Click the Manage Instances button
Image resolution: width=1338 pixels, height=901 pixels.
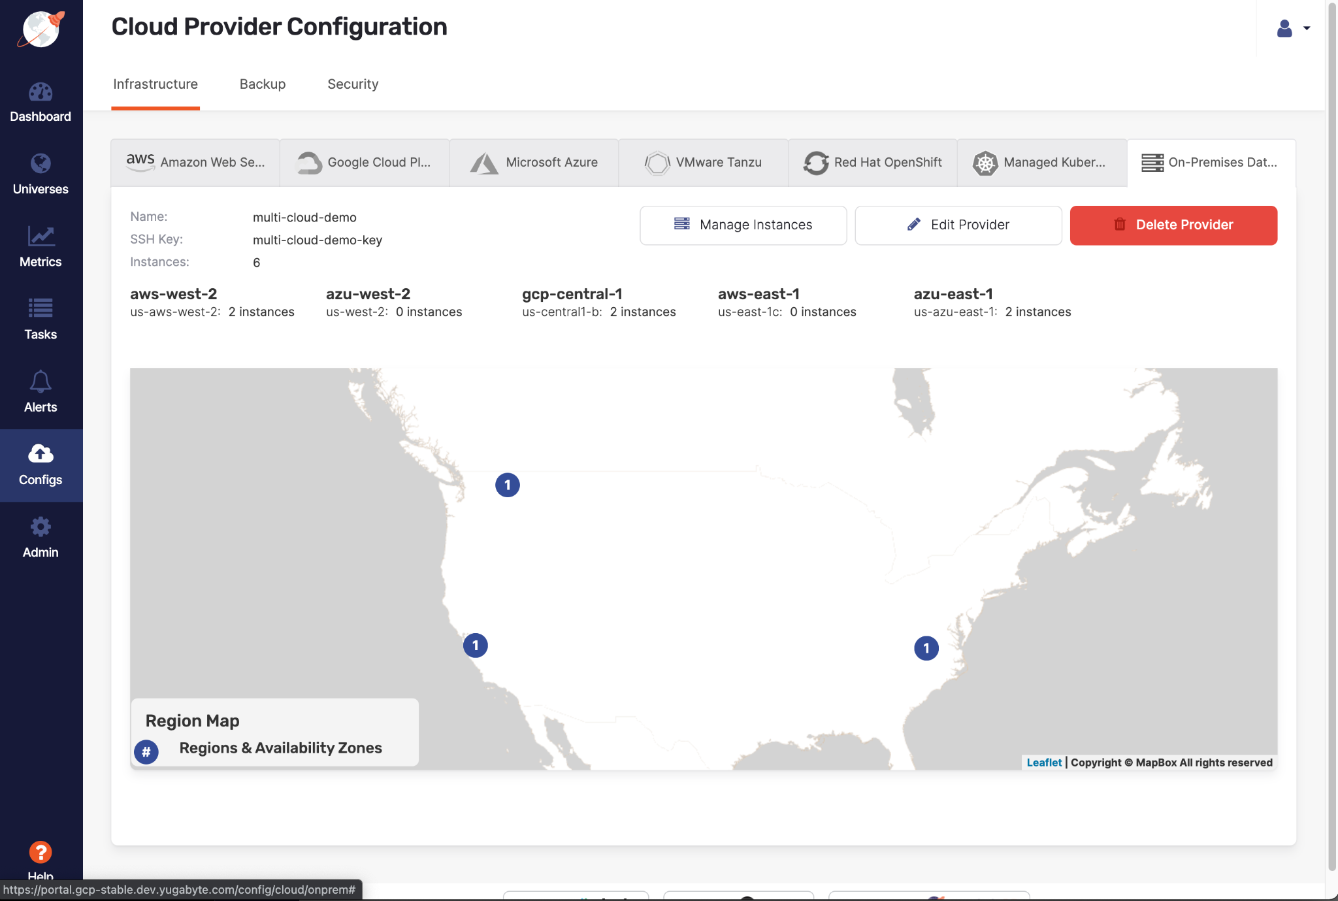click(743, 225)
